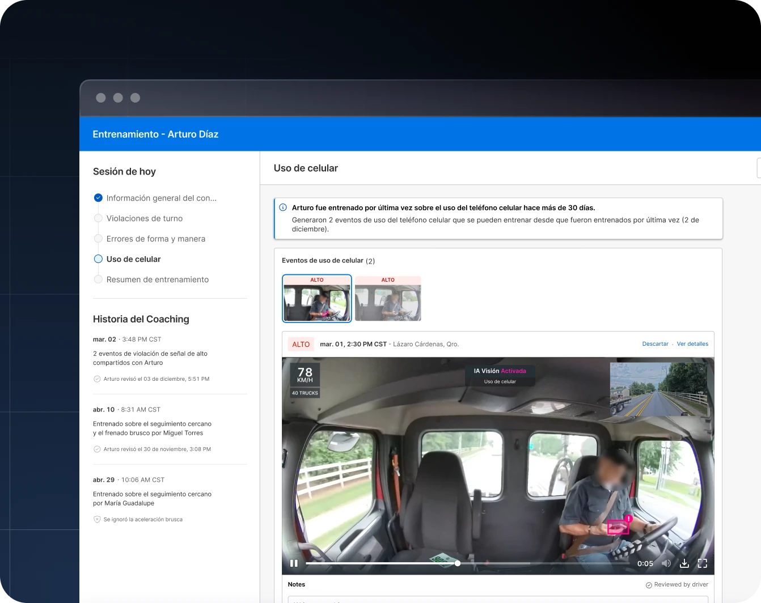The image size is (761, 603).
Task: Go to Violaciones de turno step
Action: click(x=144, y=218)
